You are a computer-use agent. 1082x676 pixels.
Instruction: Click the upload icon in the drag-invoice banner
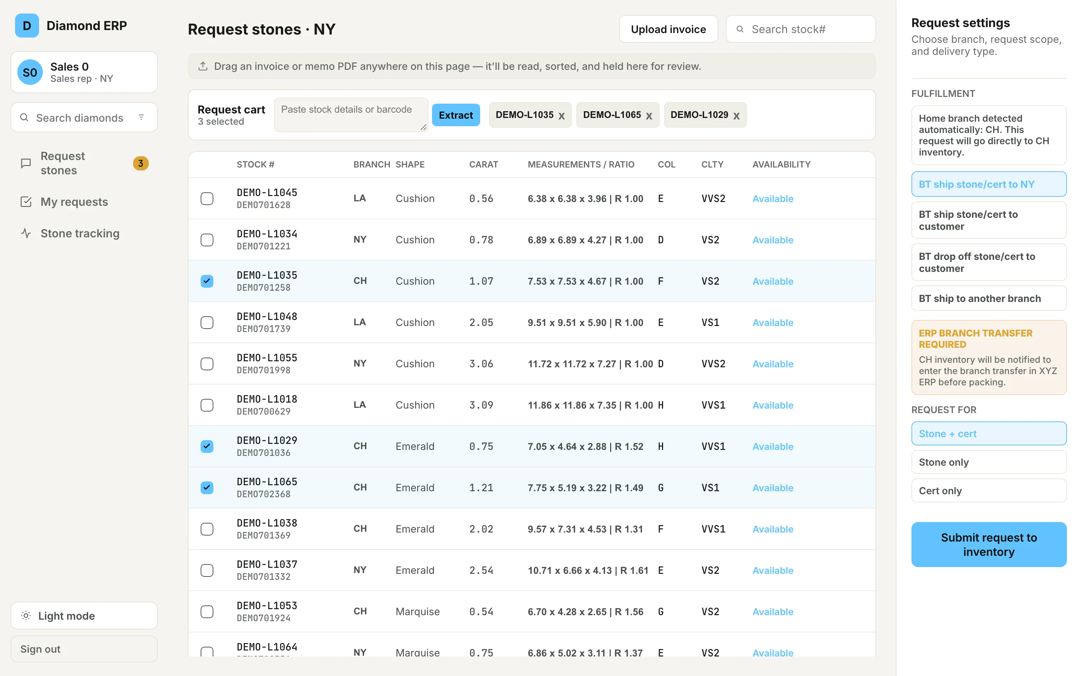(x=203, y=66)
